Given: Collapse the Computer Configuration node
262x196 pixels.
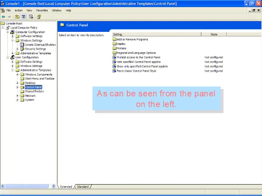Looking at the screenshot, I should click(x=8, y=32).
